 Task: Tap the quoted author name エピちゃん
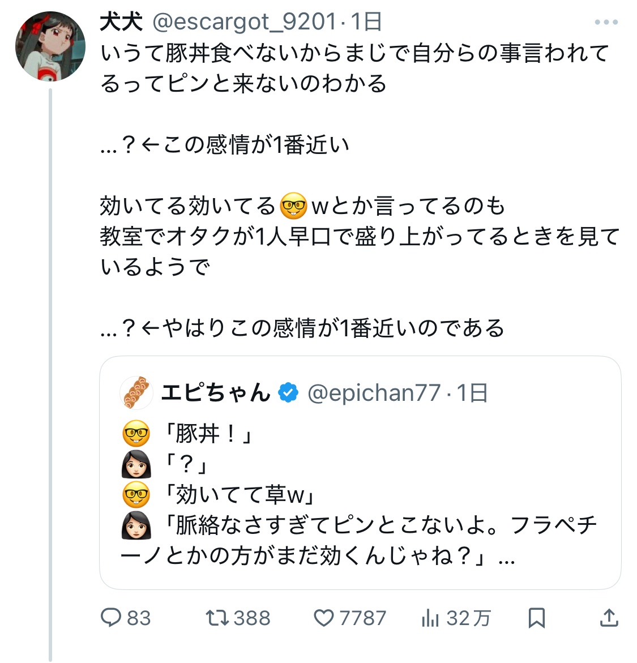click(x=216, y=393)
